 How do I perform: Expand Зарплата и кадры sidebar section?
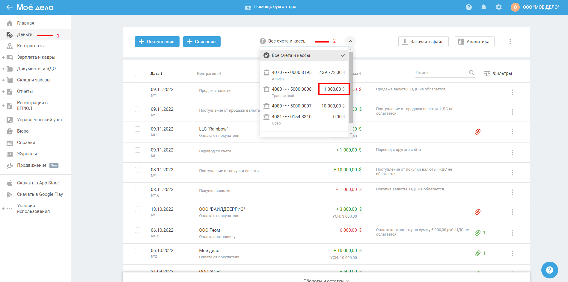[x=3, y=57]
